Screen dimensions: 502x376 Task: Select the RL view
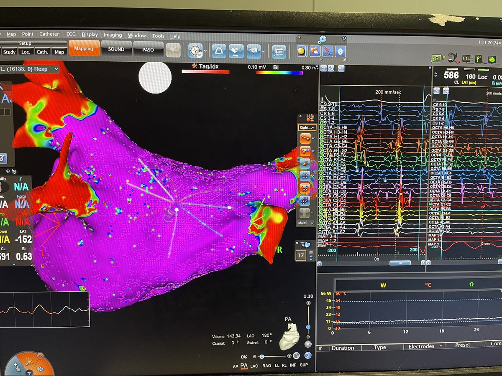[x=284, y=366]
